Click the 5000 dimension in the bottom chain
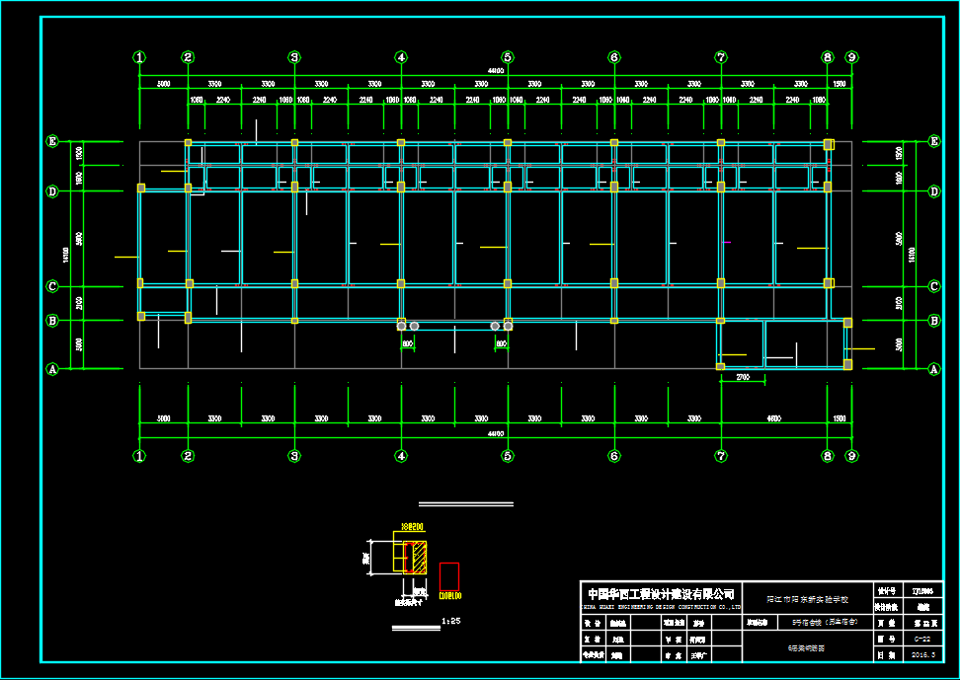 tap(164, 418)
